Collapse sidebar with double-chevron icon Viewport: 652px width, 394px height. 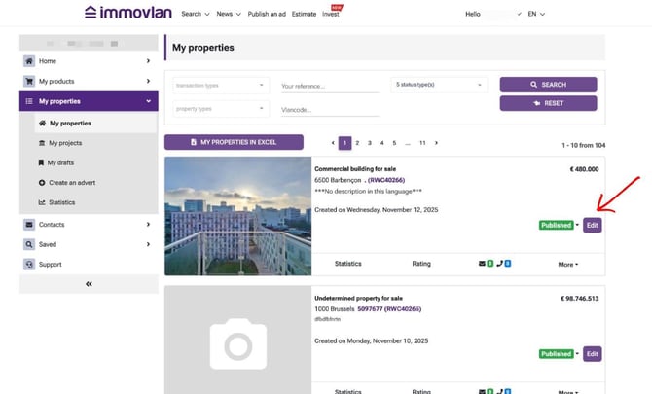click(89, 284)
